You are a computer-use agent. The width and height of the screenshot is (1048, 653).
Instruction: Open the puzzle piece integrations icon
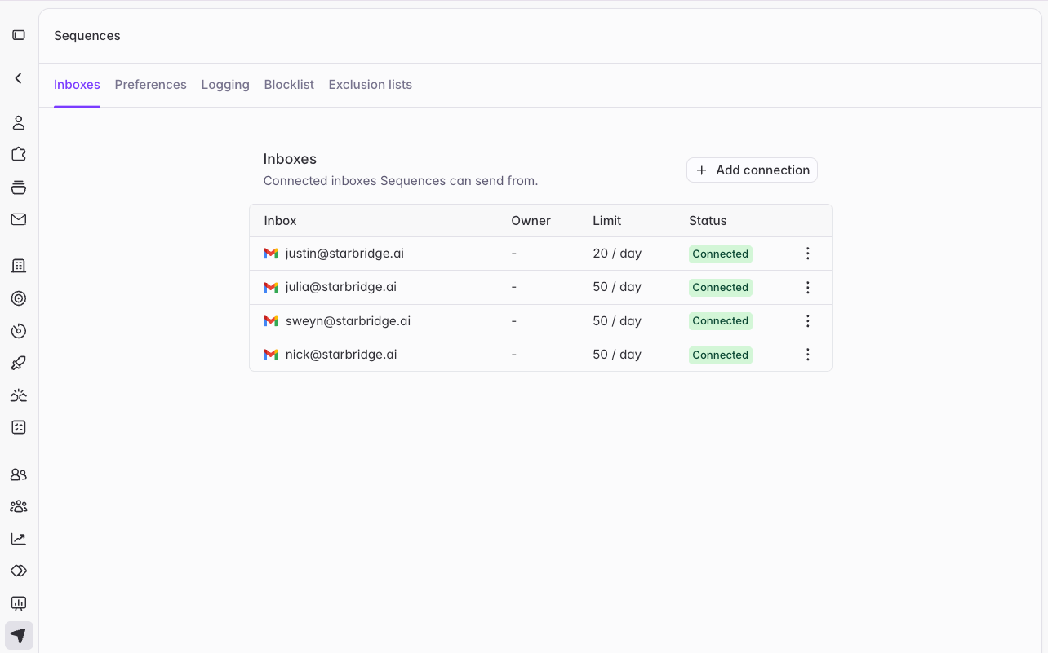coord(19,154)
